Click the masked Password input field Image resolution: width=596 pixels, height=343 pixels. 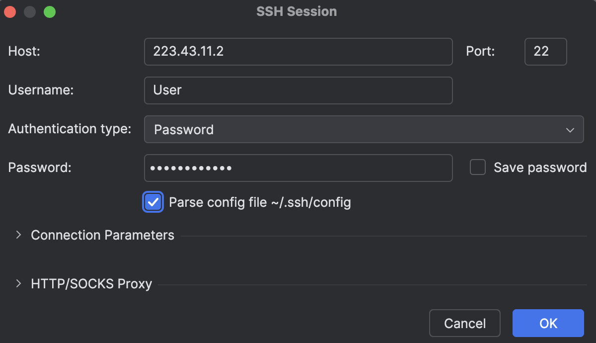point(298,168)
